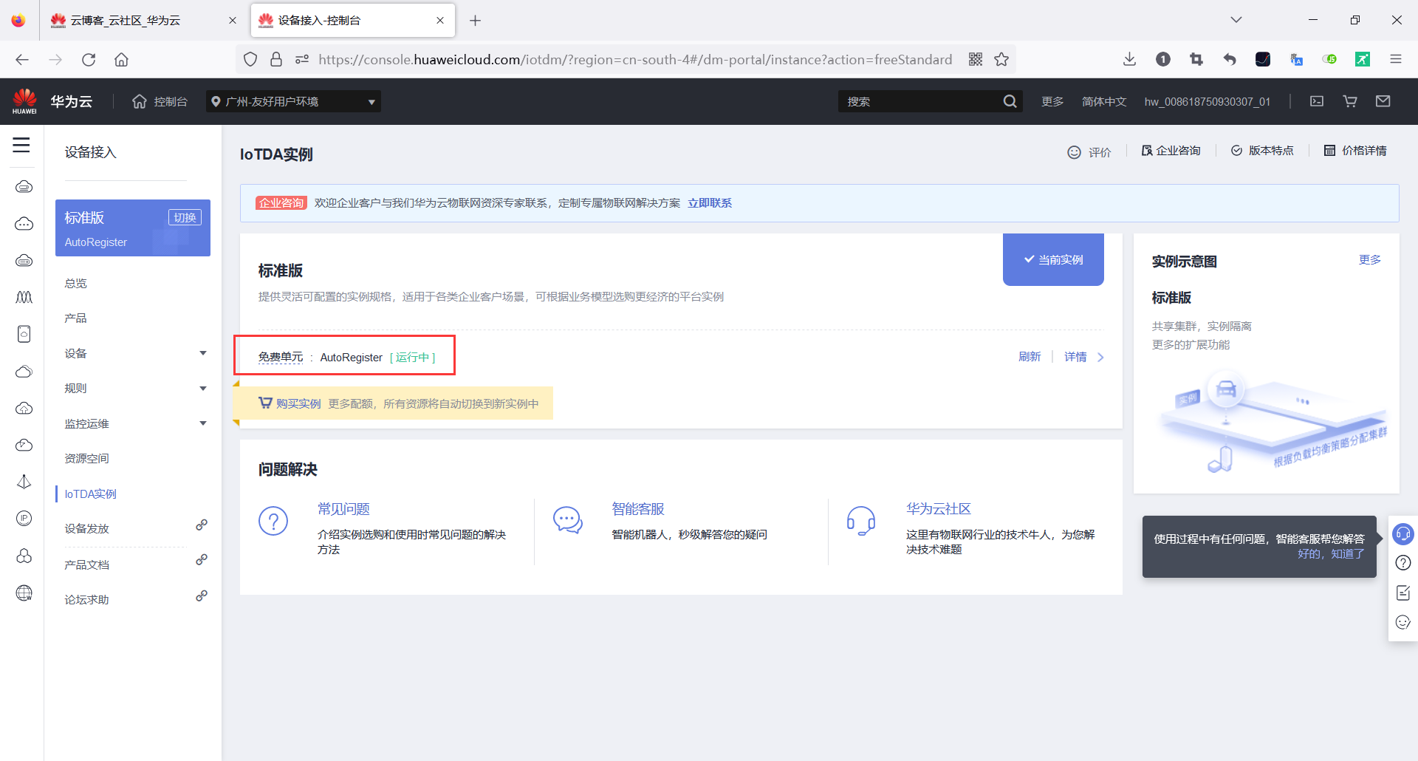Open the link icon beside 设备发放

point(202,525)
